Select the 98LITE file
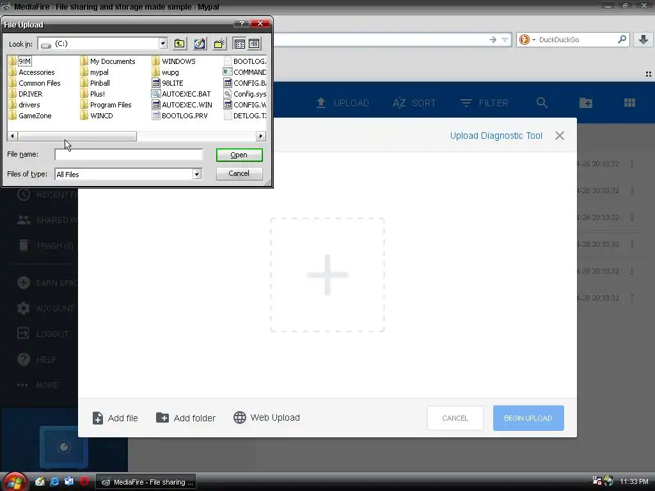 point(168,83)
